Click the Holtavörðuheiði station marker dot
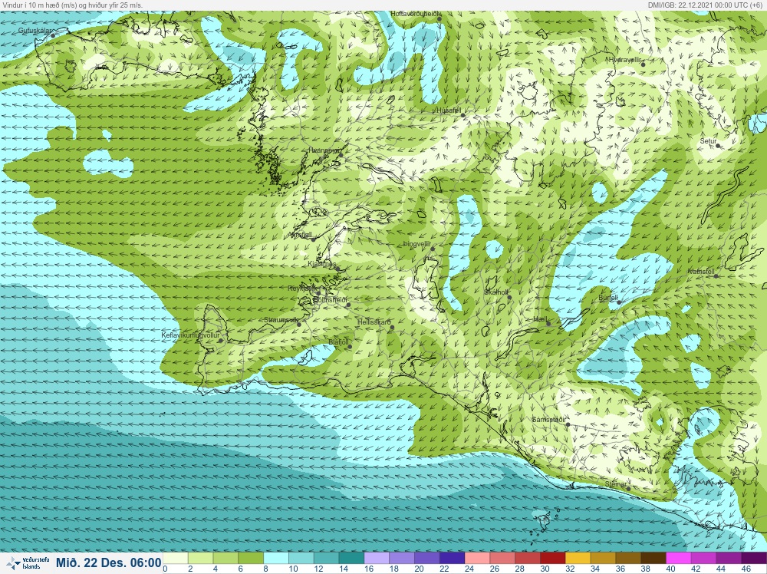 click(439, 19)
